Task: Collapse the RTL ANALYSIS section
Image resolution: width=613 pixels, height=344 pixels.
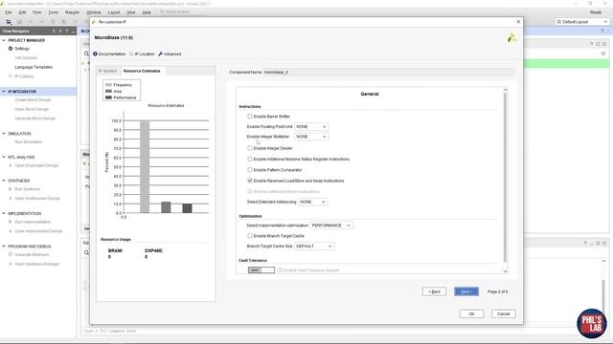Action: coord(4,157)
